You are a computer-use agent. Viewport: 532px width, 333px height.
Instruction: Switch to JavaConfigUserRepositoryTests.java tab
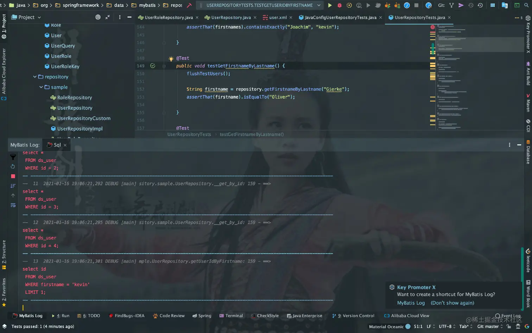pos(340,17)
